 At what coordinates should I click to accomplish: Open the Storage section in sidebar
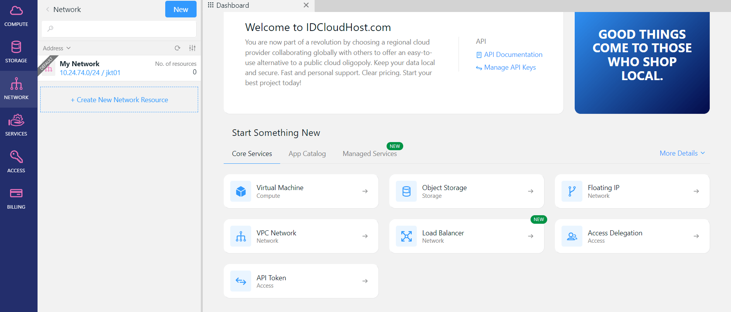point(16,52)
